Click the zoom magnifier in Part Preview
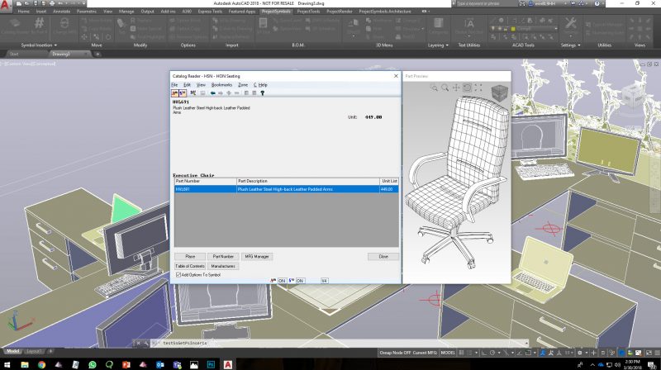Viewport: 661px width, 370px height. (445, 88)
